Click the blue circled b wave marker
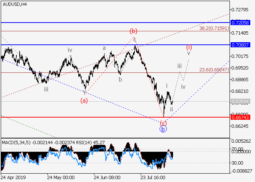Image resolution: width=255 pixels, height=182 pixels. [163, 129]
